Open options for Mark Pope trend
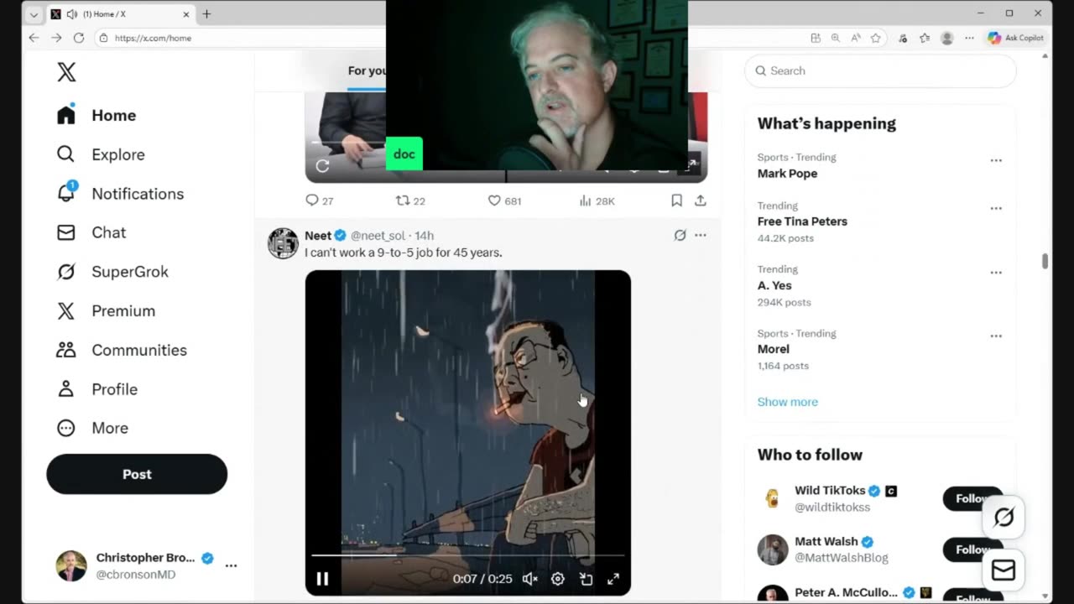 click(x=996, y=160)
